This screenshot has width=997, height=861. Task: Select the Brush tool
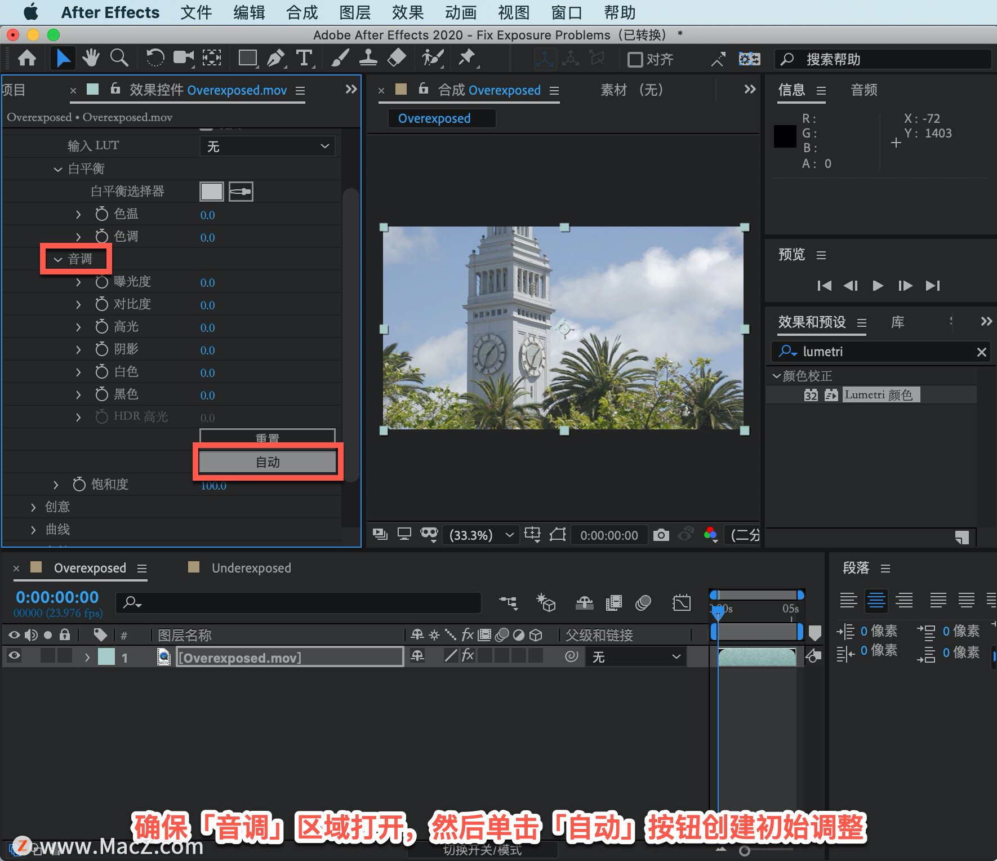click(340, 58)
